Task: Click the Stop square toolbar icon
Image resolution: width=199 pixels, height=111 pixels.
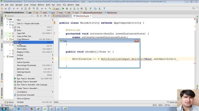Action: pos(81,9)
